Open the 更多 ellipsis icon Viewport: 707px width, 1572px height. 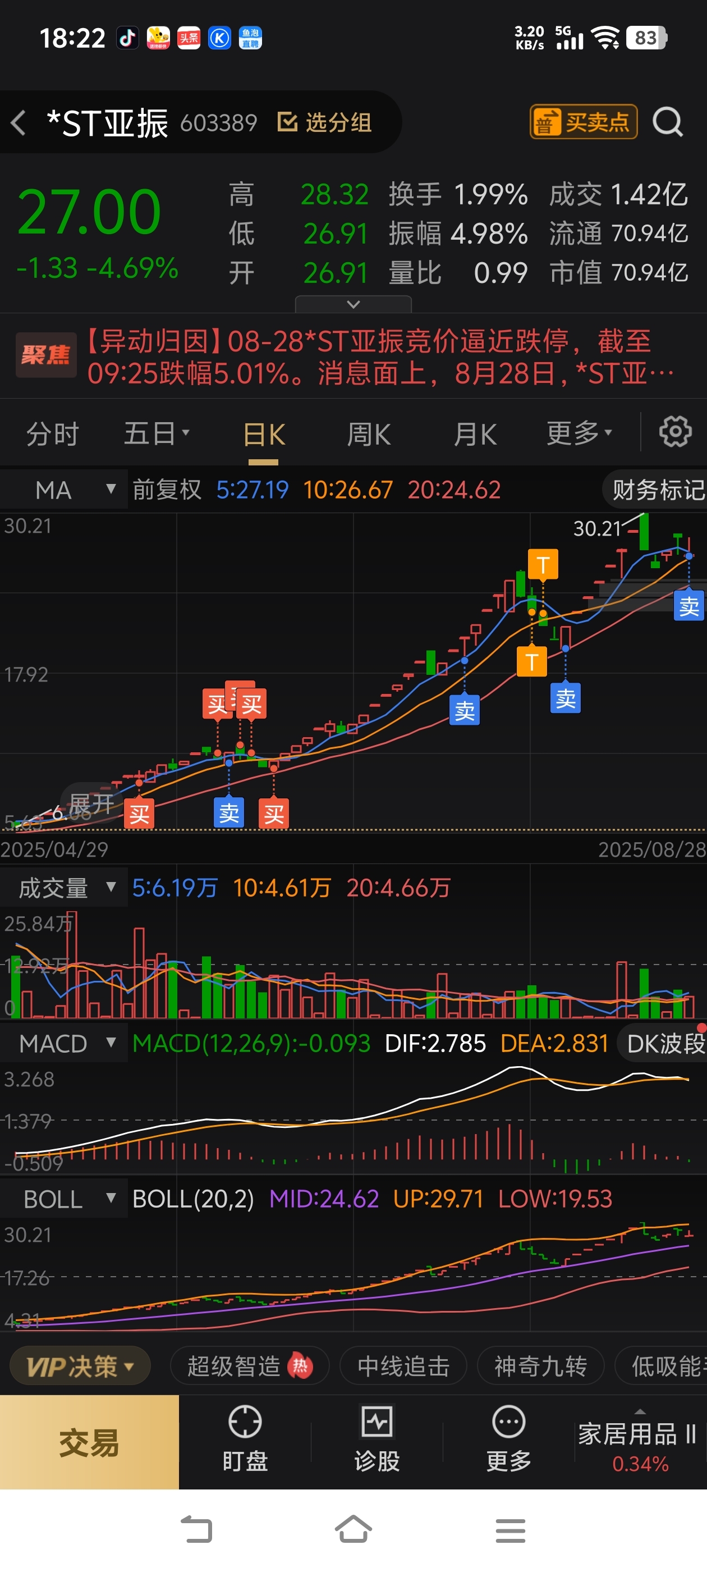coord(508,1439)
